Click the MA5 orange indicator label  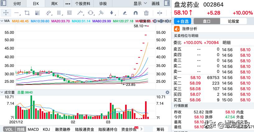pyautogui.click(x=21, y=21)
